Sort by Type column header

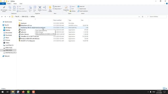pyautogui.click(x=70, y=20)
